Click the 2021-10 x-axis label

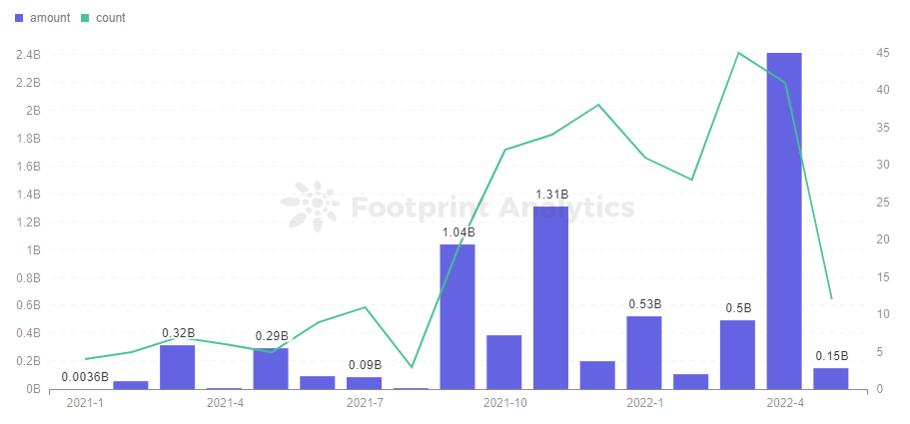504,403
